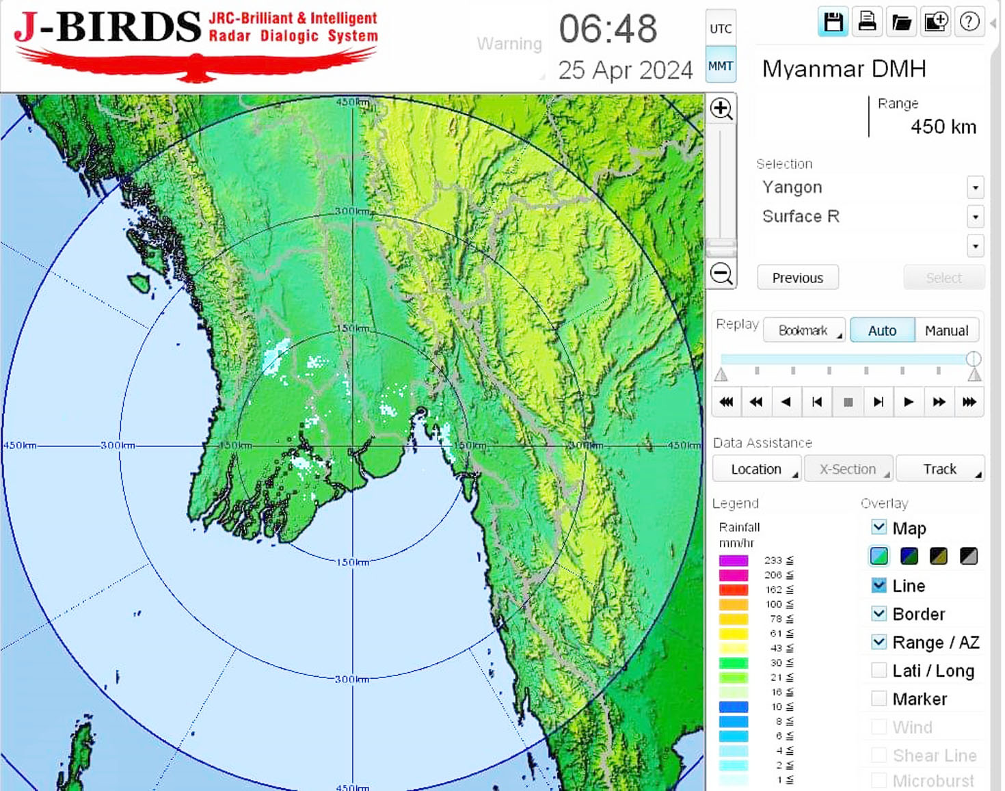The height and width of the screenshot is (791, 1005).
Task: Stop the radar replay
Action: coord(848,402)
